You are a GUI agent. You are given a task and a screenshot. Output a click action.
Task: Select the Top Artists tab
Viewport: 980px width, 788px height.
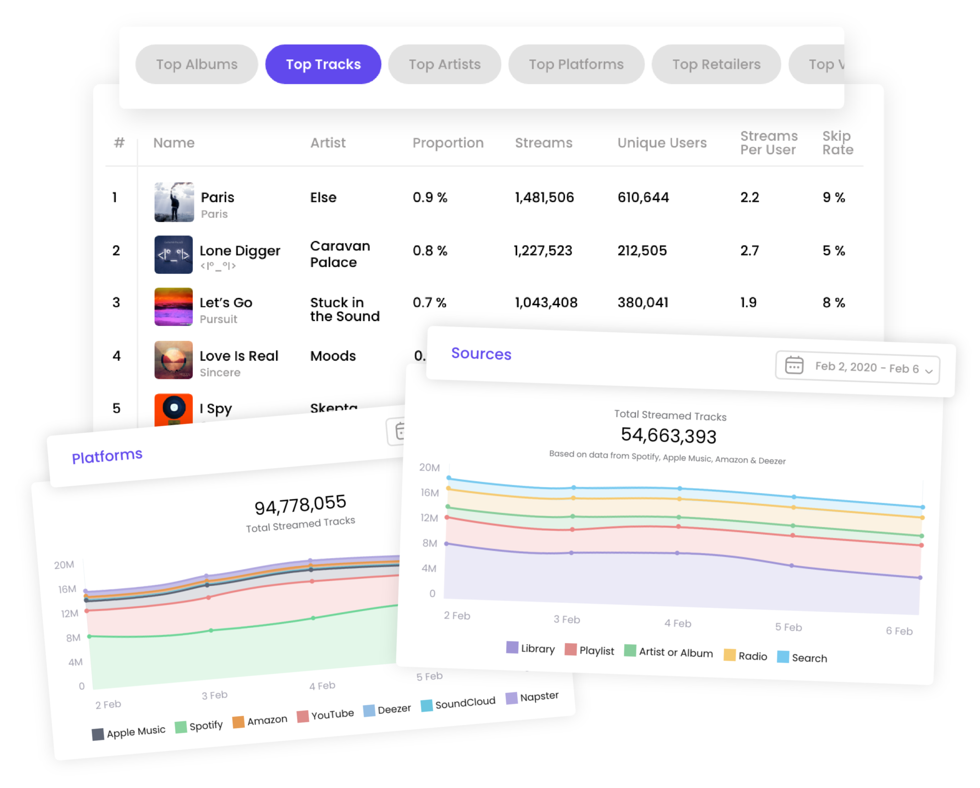(x=444, y=64)
